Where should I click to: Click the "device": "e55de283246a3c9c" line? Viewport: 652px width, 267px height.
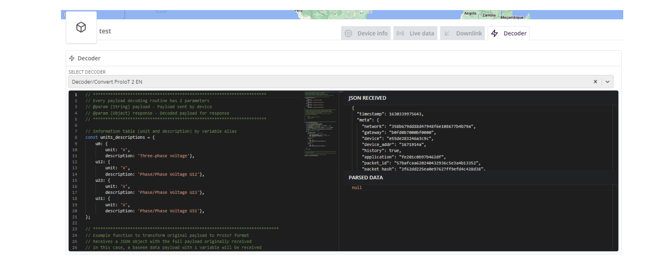coord(398,138)
